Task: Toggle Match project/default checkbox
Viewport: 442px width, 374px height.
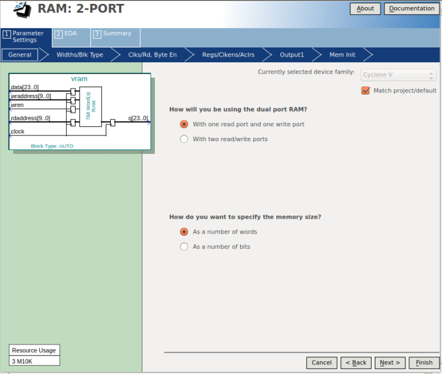Action: (365, 90)
